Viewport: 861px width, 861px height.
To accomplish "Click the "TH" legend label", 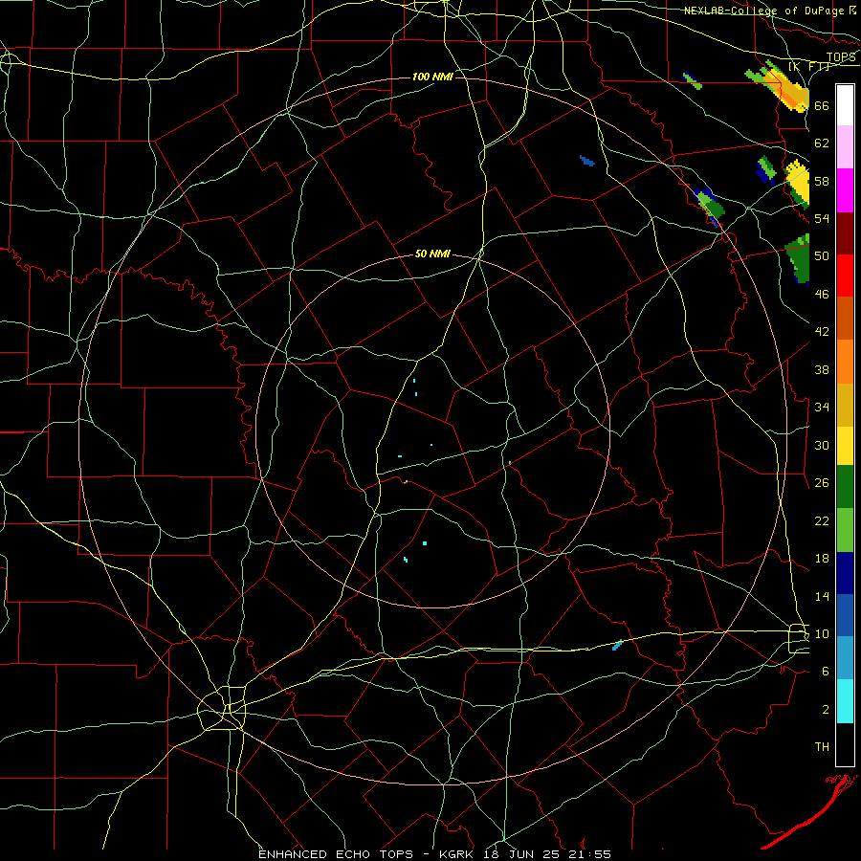I will coord(822,747).
